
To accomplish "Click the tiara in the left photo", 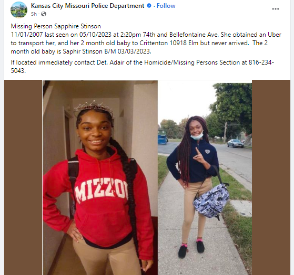I will 93,108.
